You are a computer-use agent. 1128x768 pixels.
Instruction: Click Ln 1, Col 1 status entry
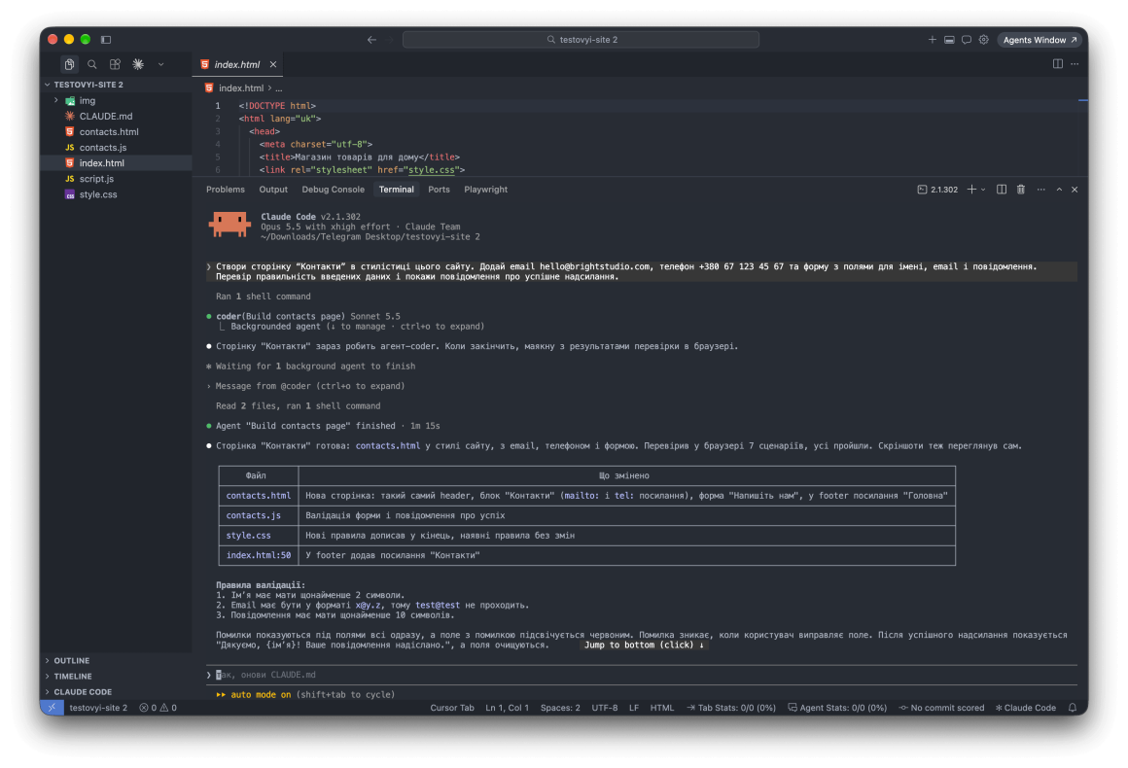pos(508,709)
